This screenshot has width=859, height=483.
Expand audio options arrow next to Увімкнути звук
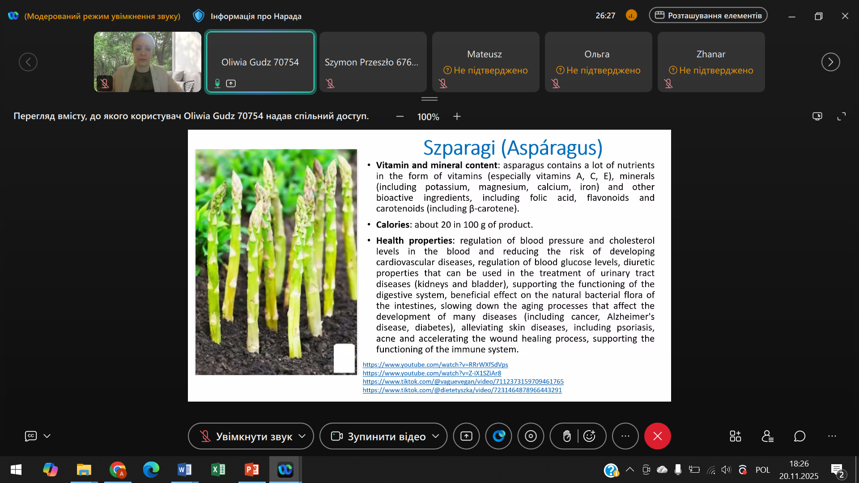pyautogui.click(x=302, y=436)
